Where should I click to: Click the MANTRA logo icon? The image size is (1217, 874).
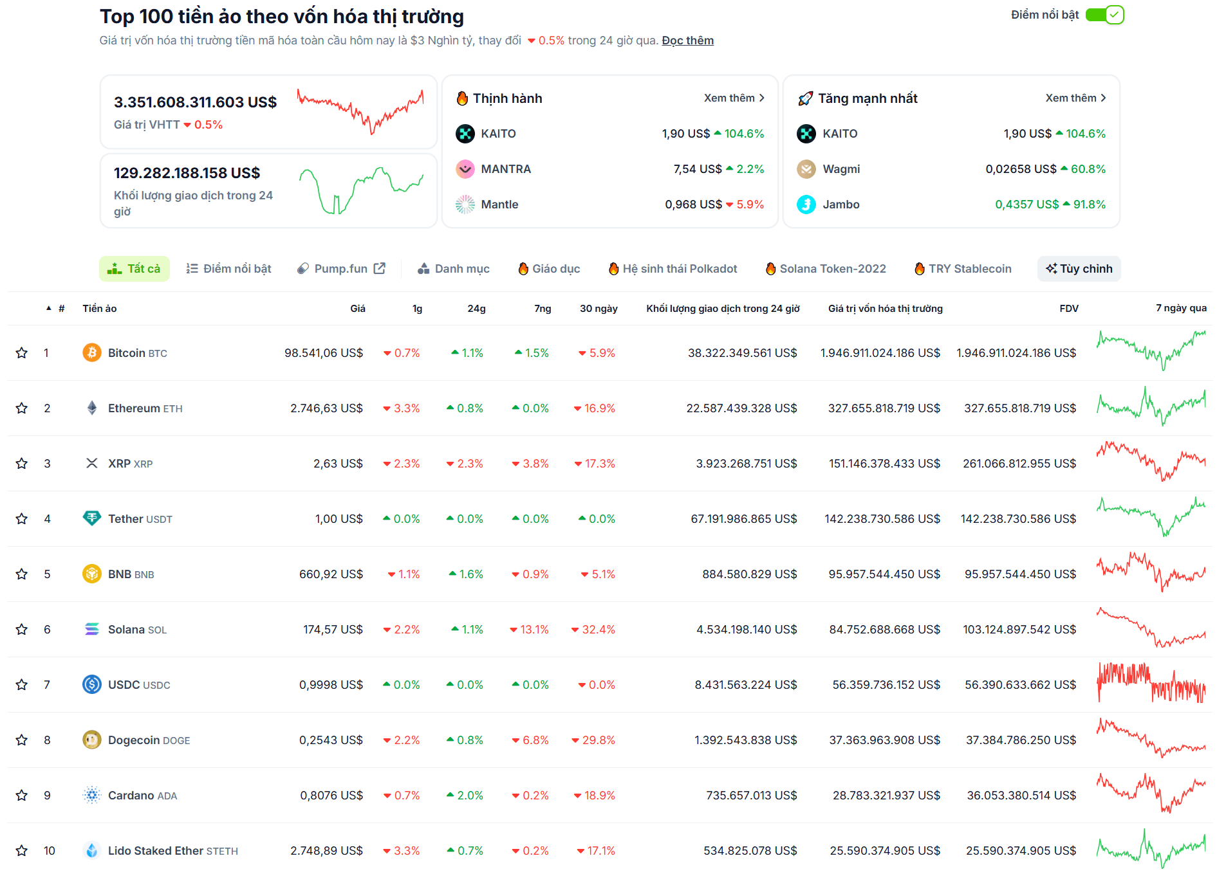pos(465,169)
